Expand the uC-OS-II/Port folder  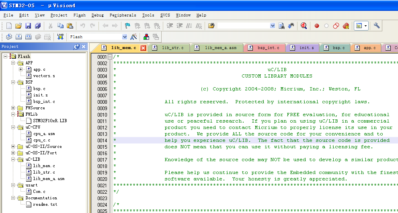tap(13, 153)
